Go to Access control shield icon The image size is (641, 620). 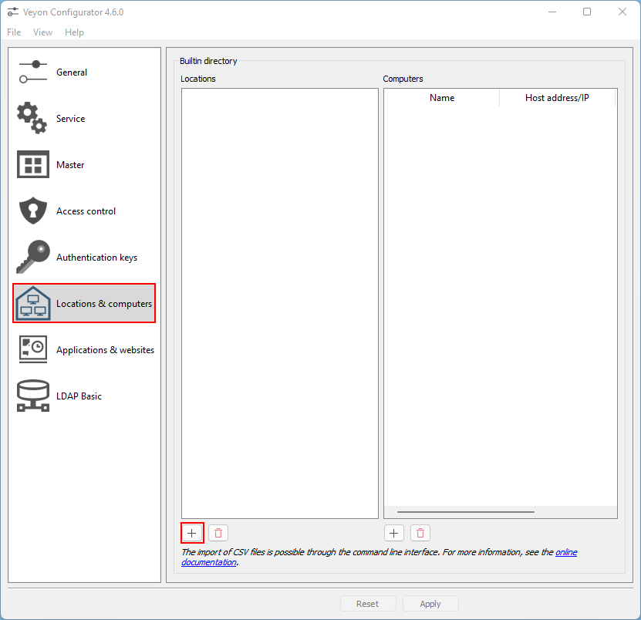[x=32, y=211]
